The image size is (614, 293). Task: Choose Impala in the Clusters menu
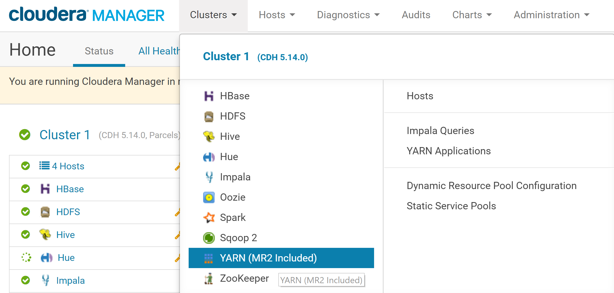pos(235,177)
